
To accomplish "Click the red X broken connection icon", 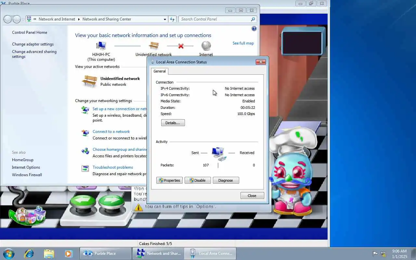I will pyautogui.click(x=181, y=46).
